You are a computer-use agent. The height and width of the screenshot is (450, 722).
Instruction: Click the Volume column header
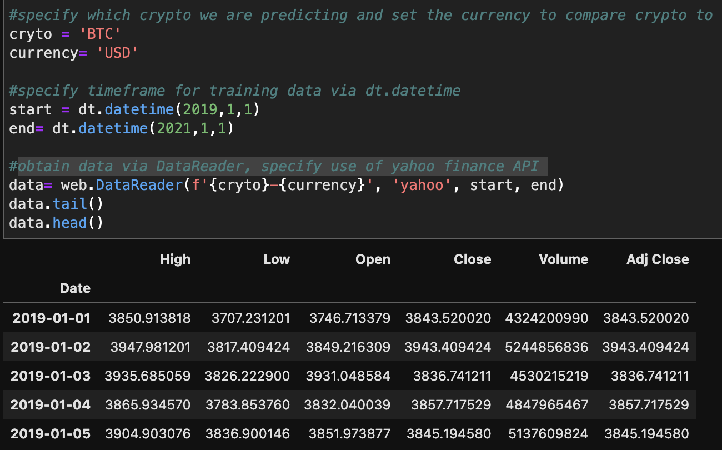click(563, 259)
